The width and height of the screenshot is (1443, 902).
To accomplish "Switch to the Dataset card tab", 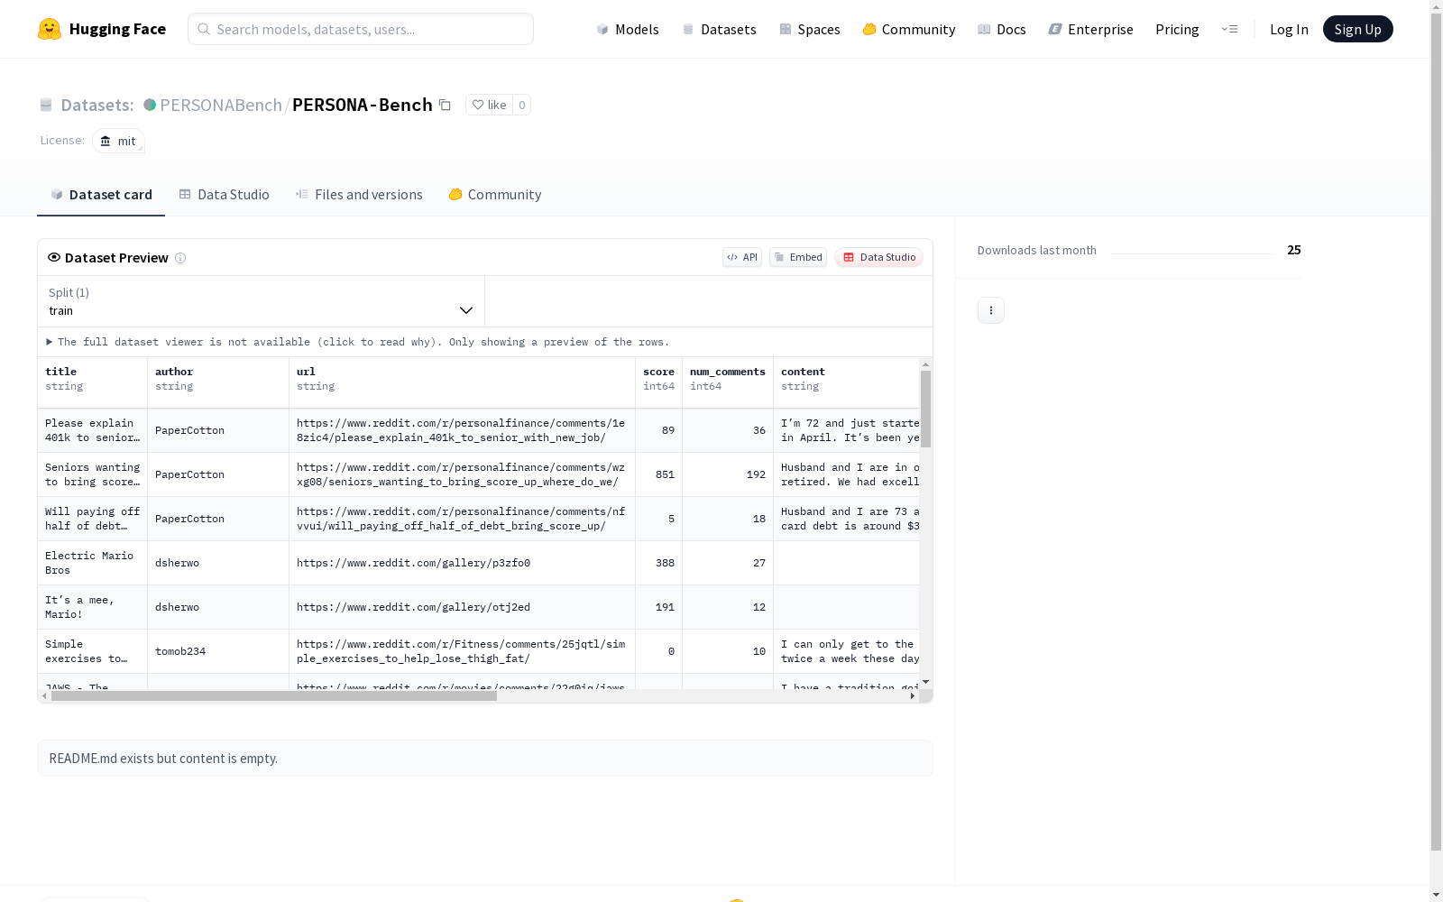I will [x=101, y=195].
